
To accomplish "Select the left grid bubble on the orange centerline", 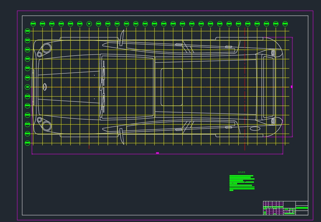I will click(x=28, y=87).
